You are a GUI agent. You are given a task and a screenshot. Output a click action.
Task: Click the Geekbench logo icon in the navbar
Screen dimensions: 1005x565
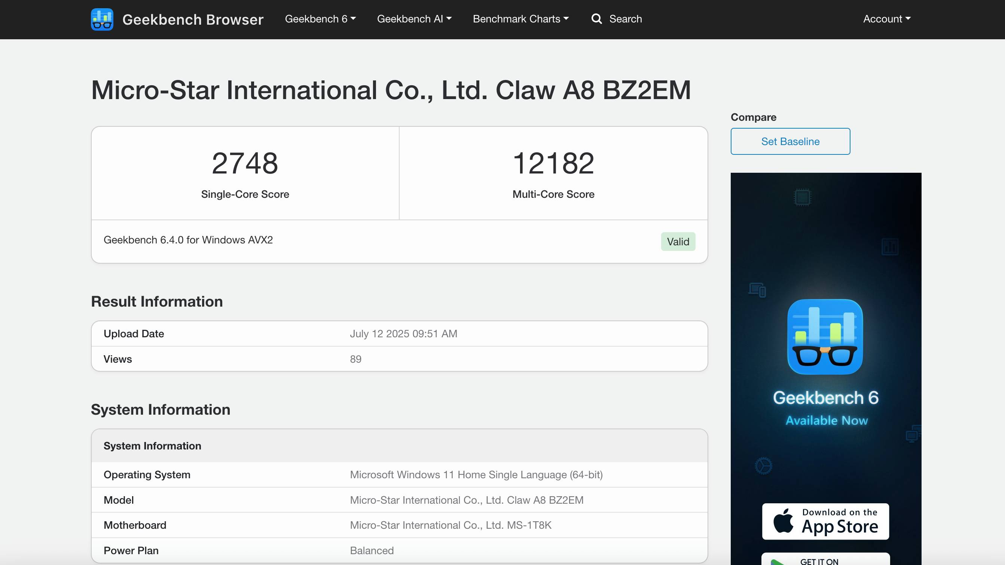pyautogui.click(x=102, y=19)
